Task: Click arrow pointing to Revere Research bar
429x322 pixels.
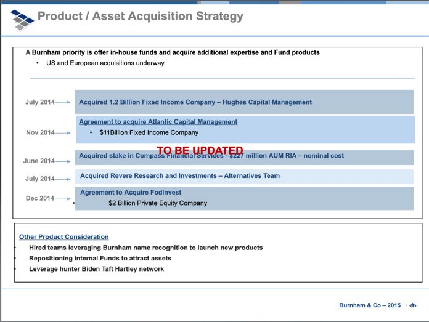Action: click(63, 179)
